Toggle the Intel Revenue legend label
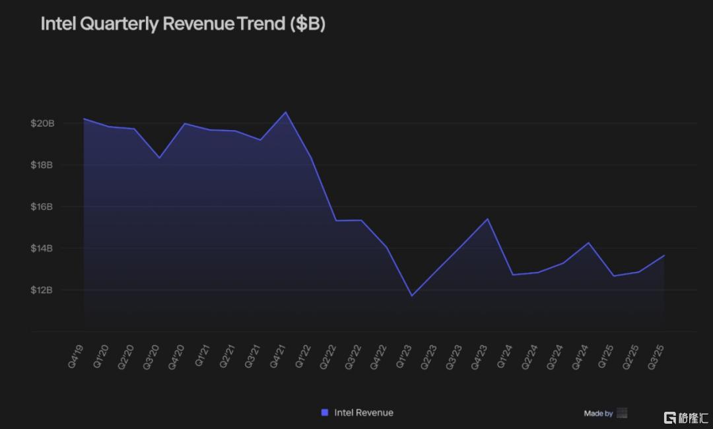The image size is (713, 429). pos(363,412)
